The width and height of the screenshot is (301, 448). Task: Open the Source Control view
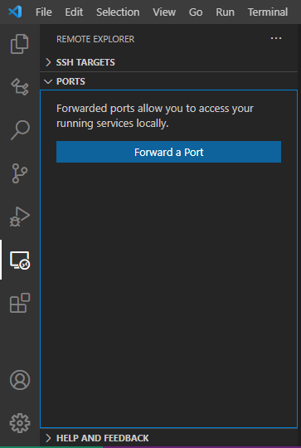pos(20,173)
